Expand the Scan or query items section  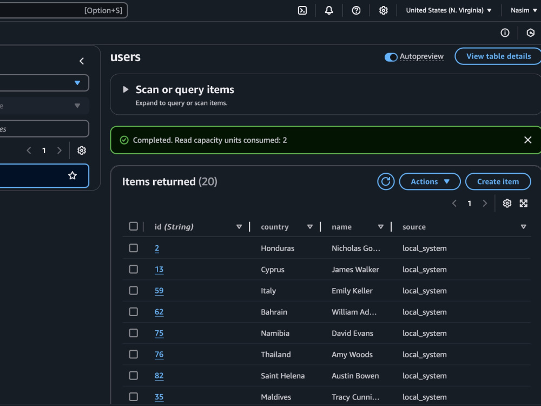click(x=126, y=89)
